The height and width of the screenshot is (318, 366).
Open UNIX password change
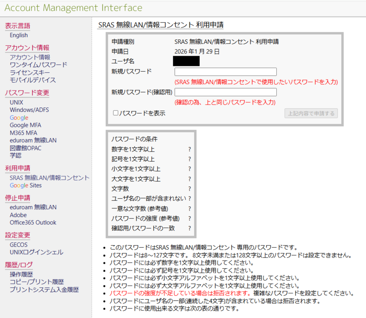[16, 102]
